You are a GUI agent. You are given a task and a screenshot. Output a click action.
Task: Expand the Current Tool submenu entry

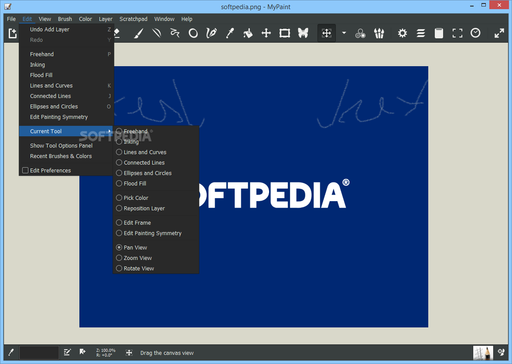tap(65, 131)
